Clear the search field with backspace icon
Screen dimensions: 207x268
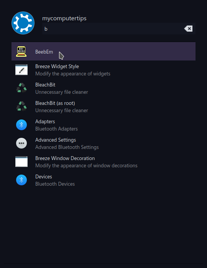pos(188,29)
